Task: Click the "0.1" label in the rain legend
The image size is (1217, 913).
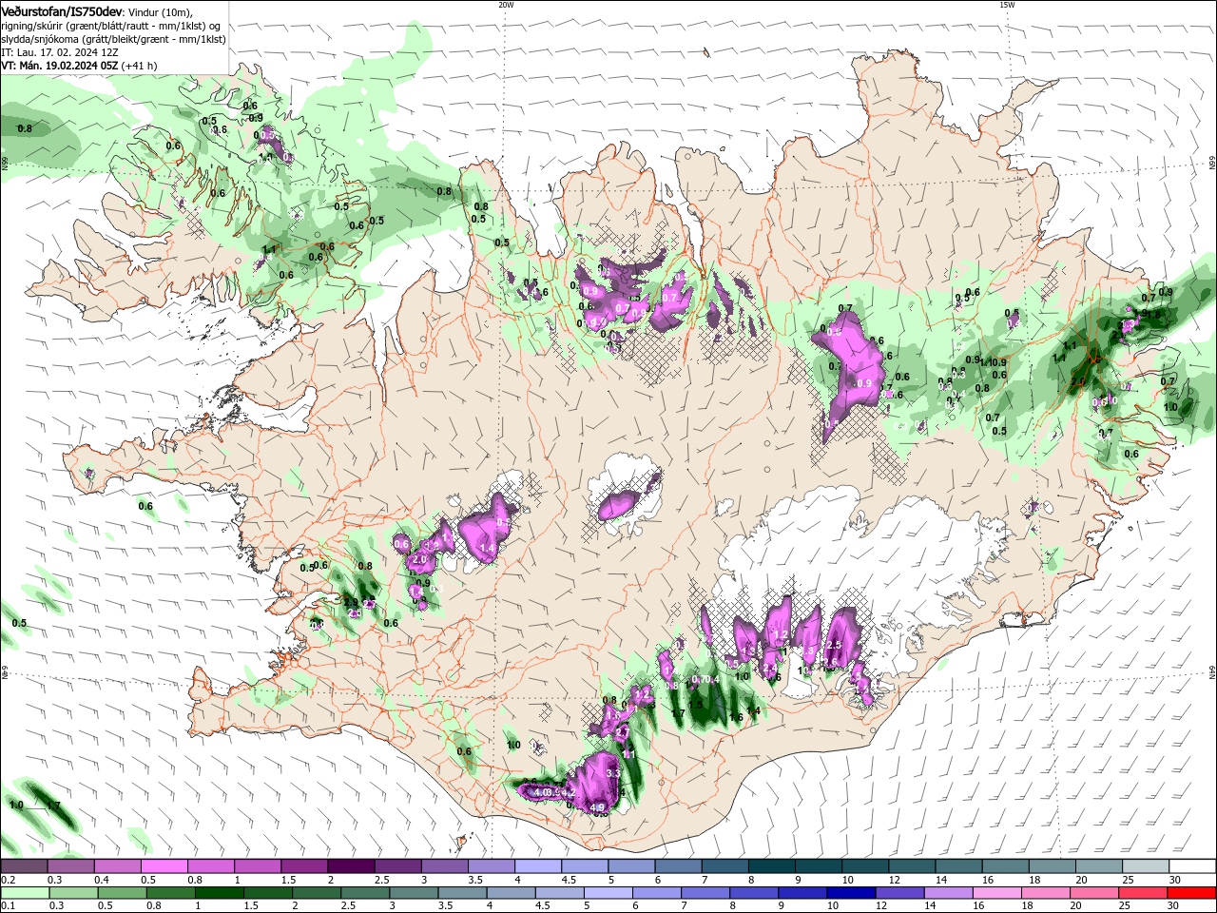Action: pos(8,905)
